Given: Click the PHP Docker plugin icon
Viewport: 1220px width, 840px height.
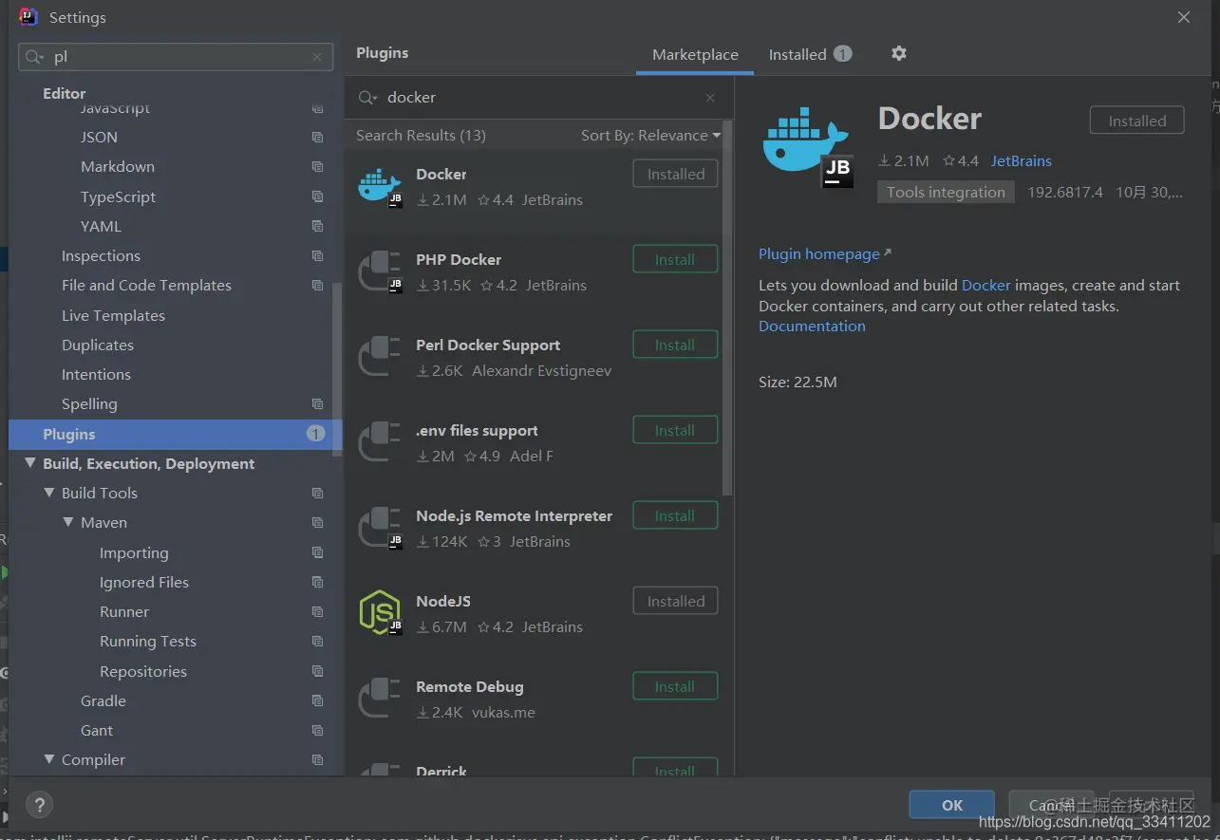Looking at the screenshot, I should [380, 271].
